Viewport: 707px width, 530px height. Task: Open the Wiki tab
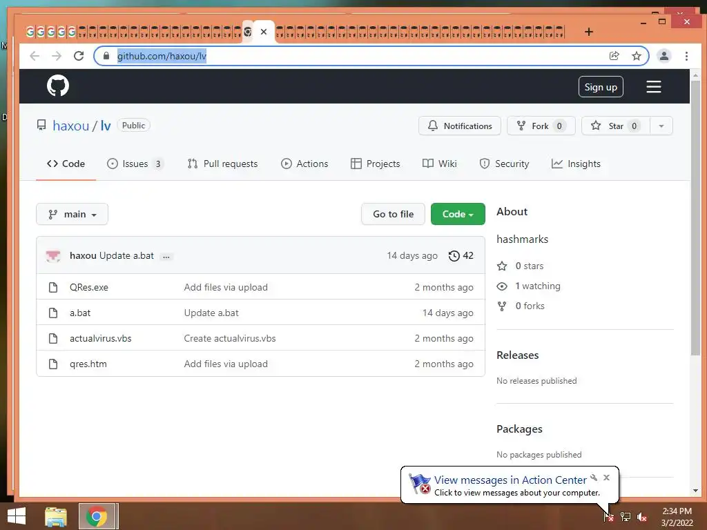click(440, 164)
